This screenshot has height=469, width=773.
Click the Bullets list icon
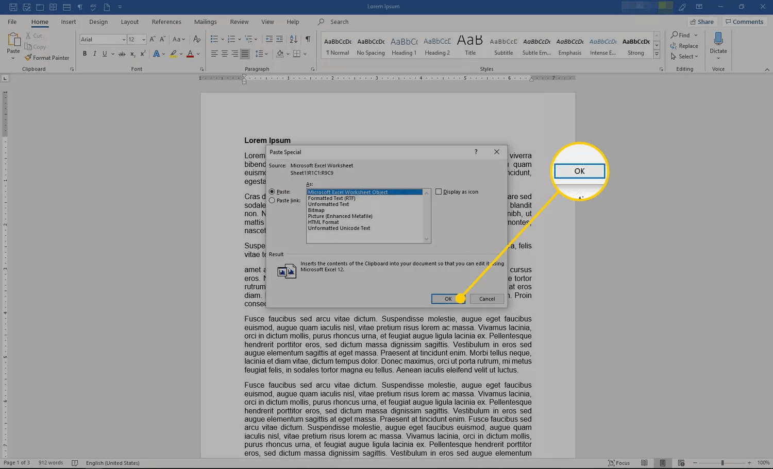click(214, 39)
